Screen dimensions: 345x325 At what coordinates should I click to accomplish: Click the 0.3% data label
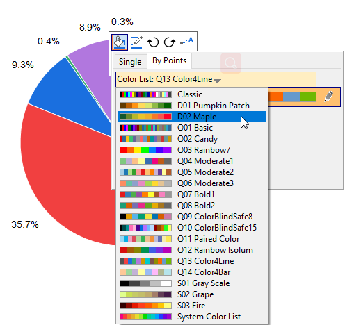tap(122, 22)
